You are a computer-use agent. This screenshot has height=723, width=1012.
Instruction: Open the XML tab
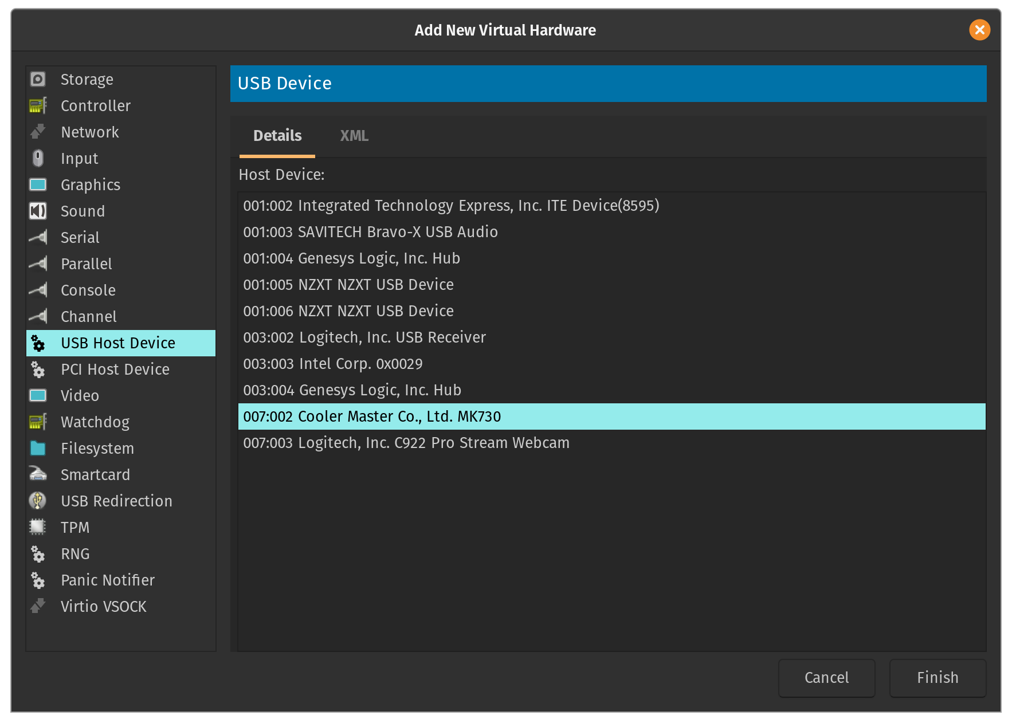click(354, 136)
